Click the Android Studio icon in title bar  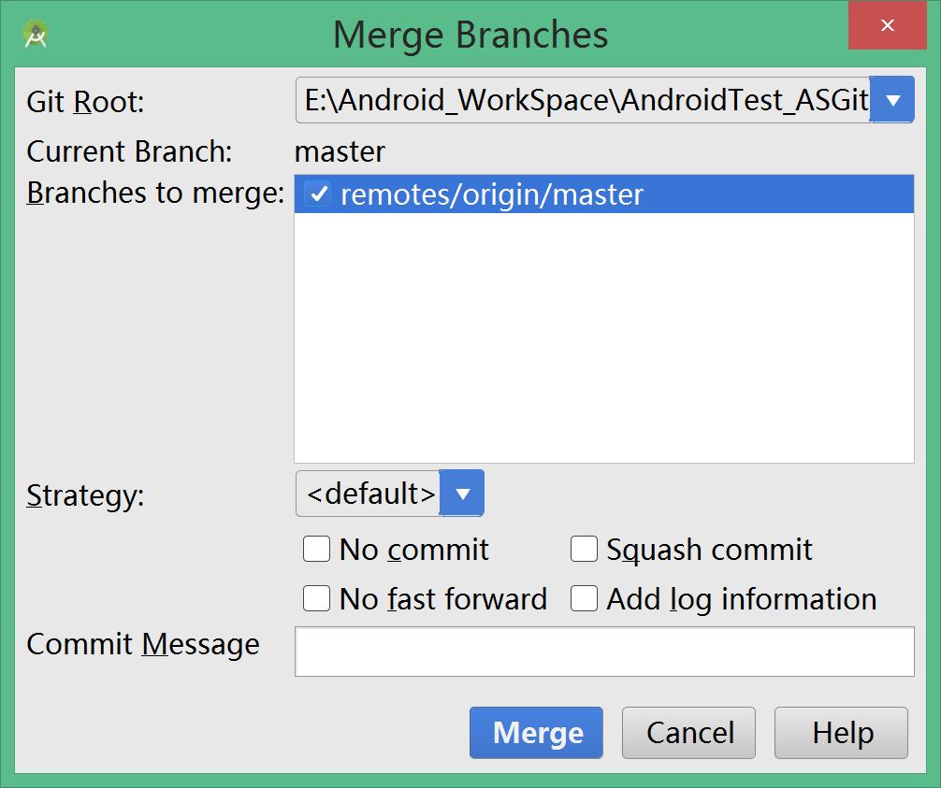click(36, 35)
